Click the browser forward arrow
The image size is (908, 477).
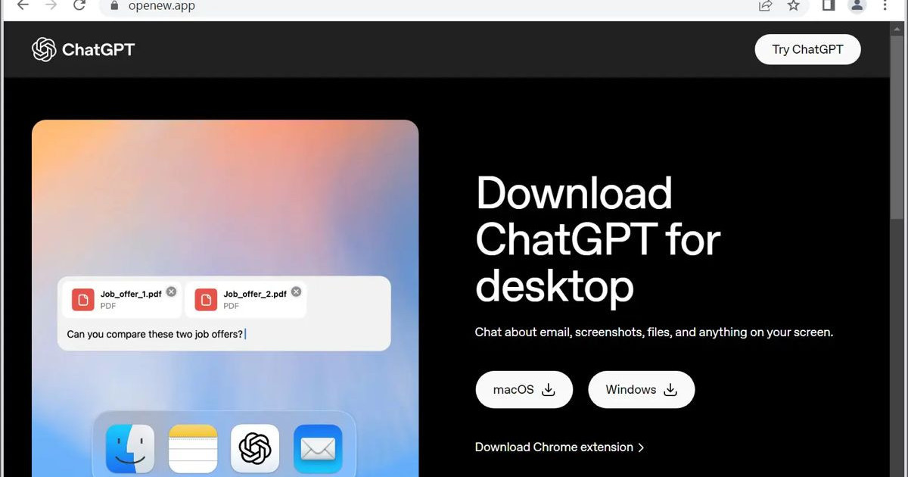[x=51, y=5]
